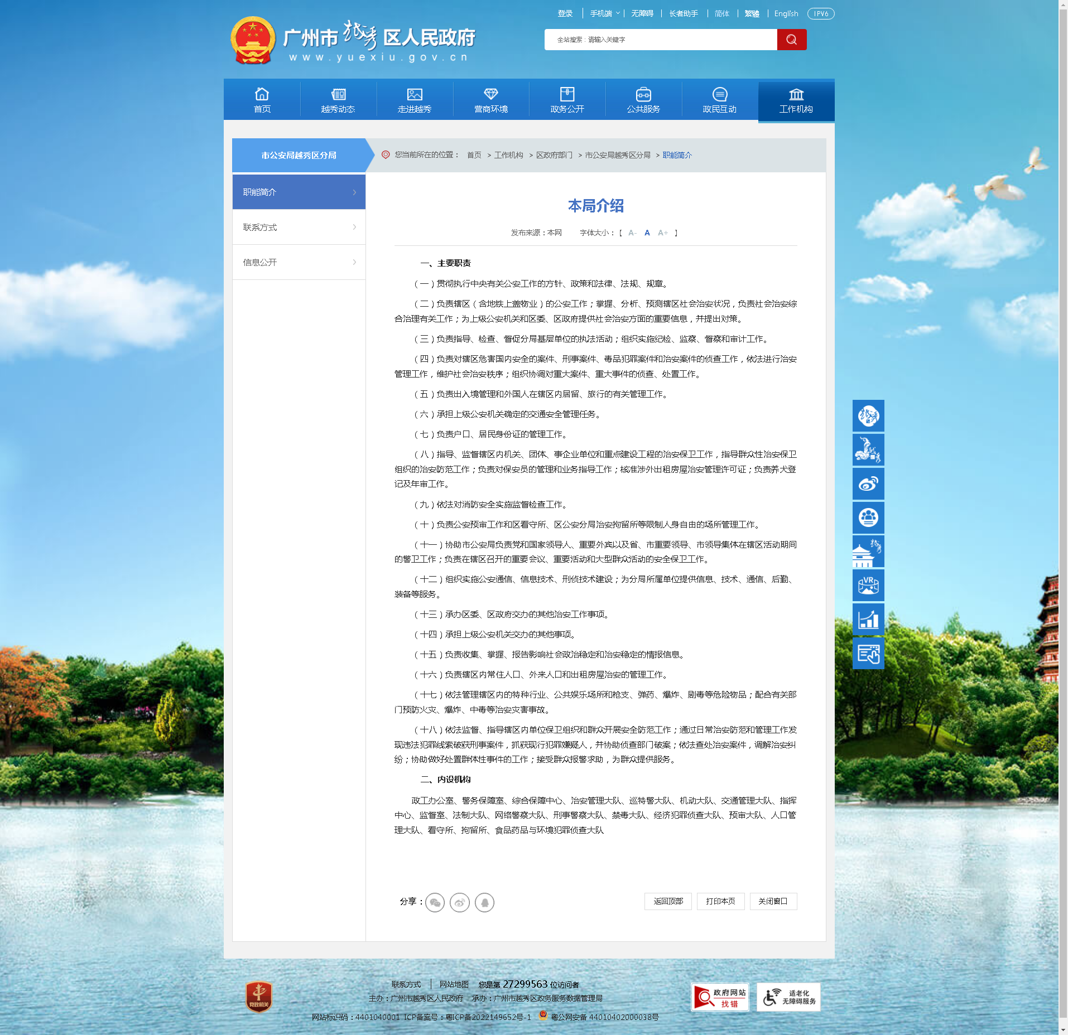Click 市公安局越秀区分局 in the breadcrumb
This screenshot has width=1068, height=1035.
[618, 155]
